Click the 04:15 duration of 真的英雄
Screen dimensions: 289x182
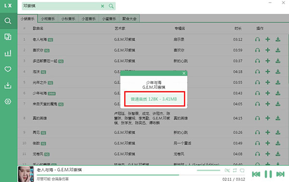238,118
